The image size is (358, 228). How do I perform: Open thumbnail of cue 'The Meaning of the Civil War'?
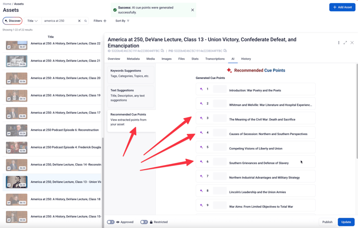pos(220,118)
